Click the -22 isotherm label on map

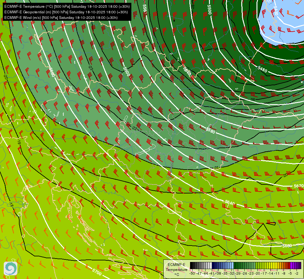[x=134, y=128]
